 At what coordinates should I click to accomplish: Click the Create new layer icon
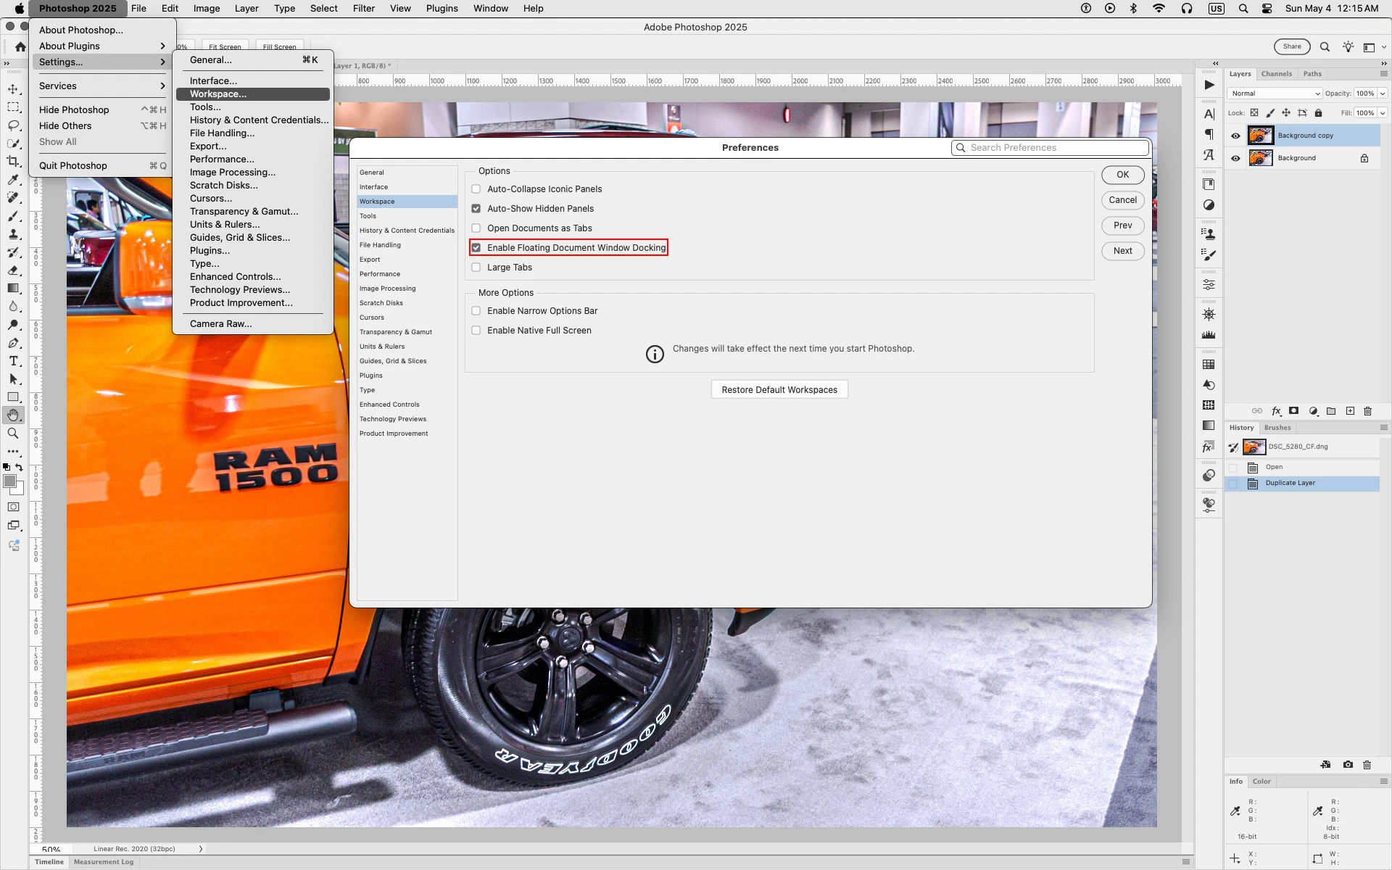(1350, 411)
